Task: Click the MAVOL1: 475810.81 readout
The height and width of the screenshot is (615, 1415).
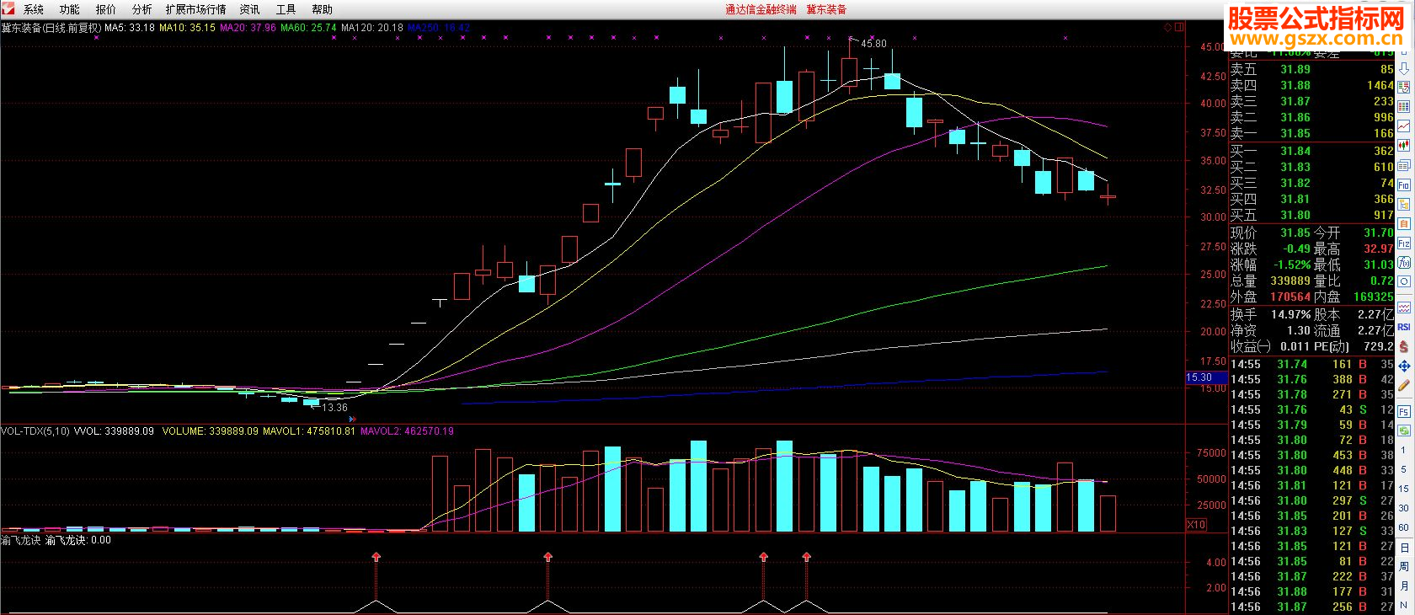Action: [x=310, y=431]
